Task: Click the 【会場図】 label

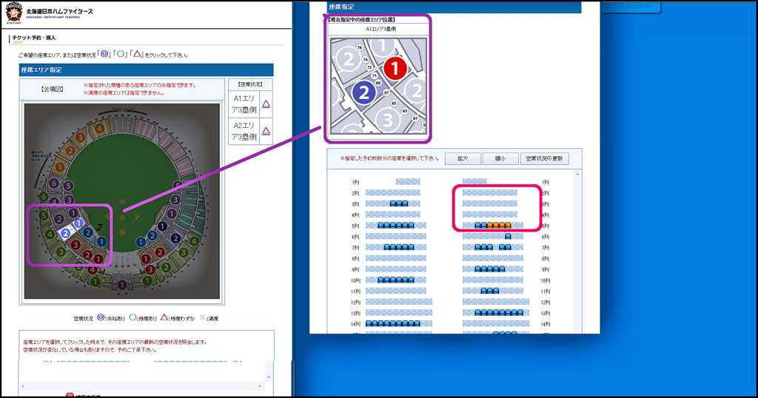Action: (53, 89)
